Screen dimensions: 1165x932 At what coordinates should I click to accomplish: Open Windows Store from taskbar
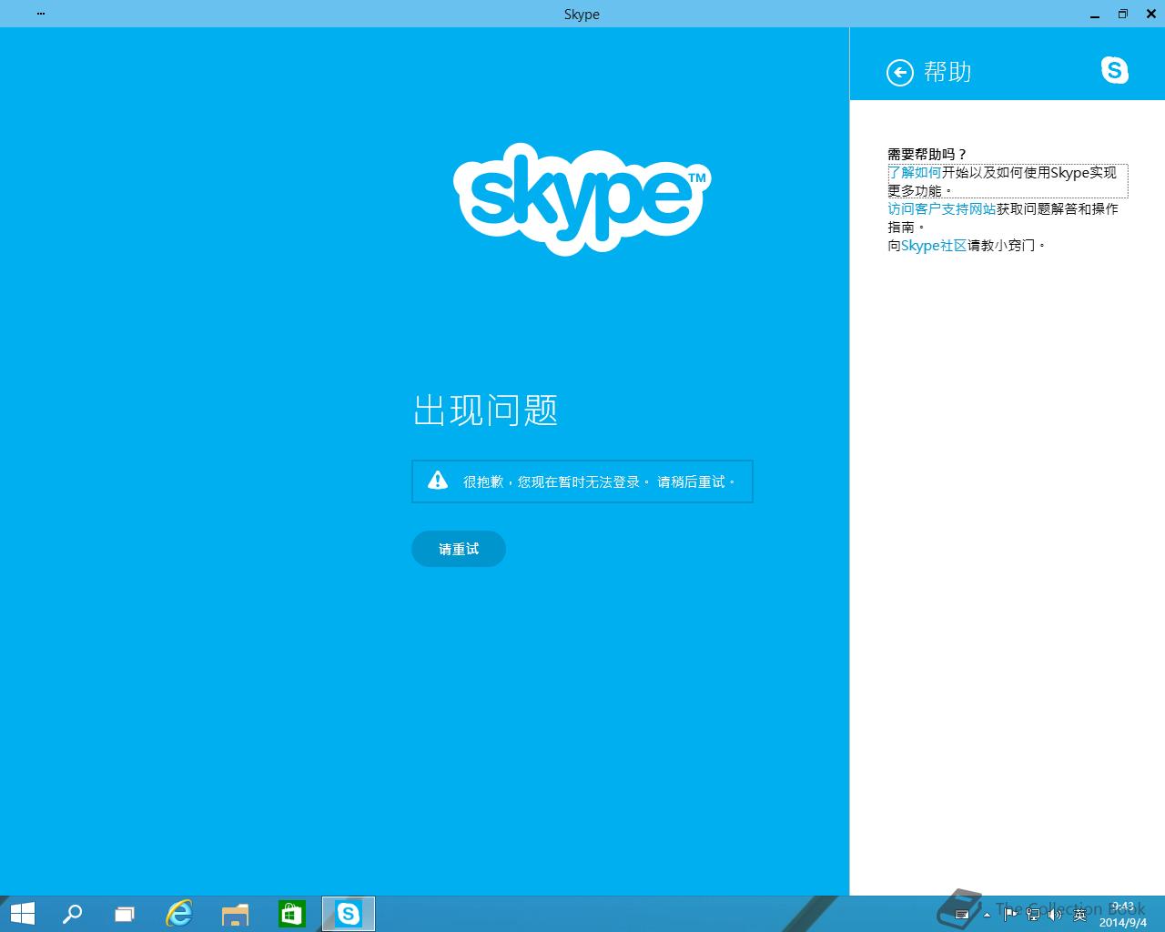tap(291, 914)
